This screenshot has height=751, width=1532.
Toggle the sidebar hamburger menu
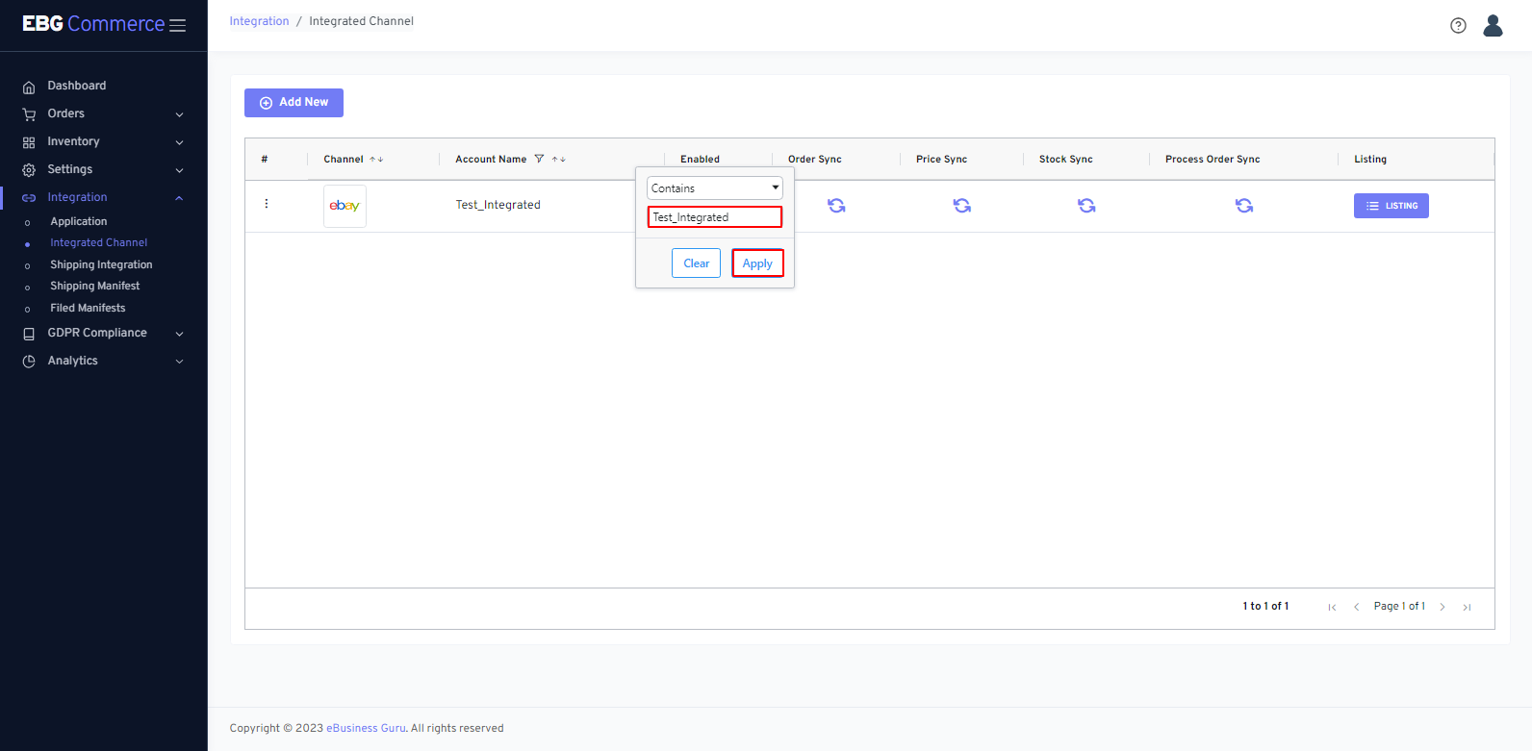tap(178, 26)
